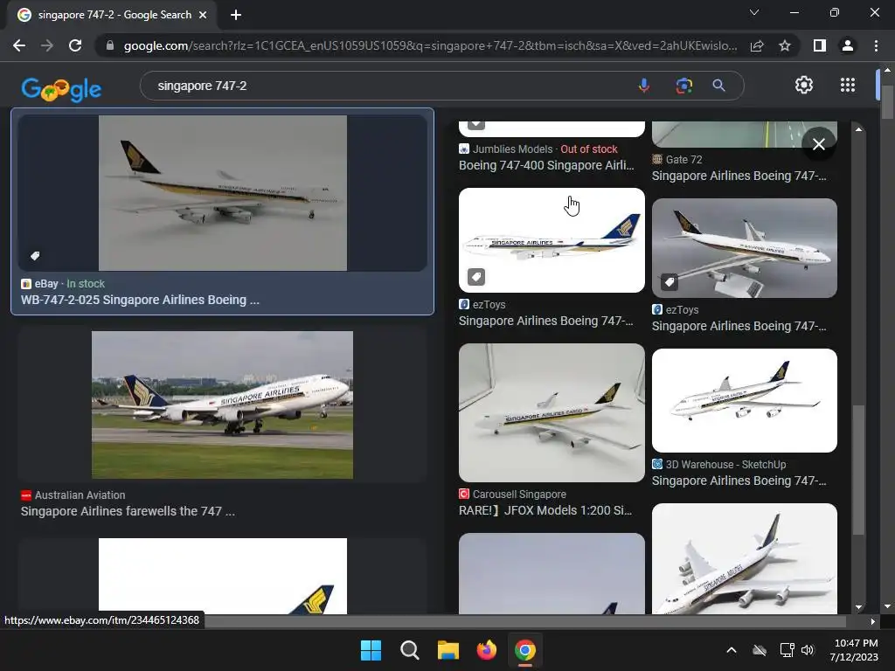Open RARE JFOX Models 1:200 link

[x=545, y=510]
